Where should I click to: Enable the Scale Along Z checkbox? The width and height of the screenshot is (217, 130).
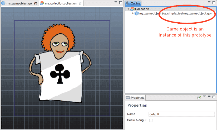pos(151,120)
